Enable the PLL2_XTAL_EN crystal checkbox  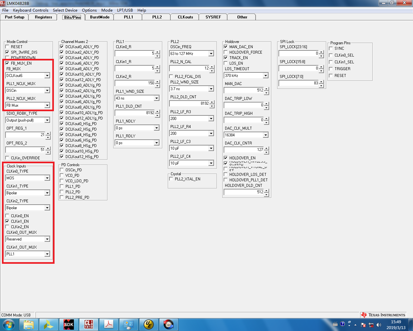pyautogui.click(x=171, y=179)
